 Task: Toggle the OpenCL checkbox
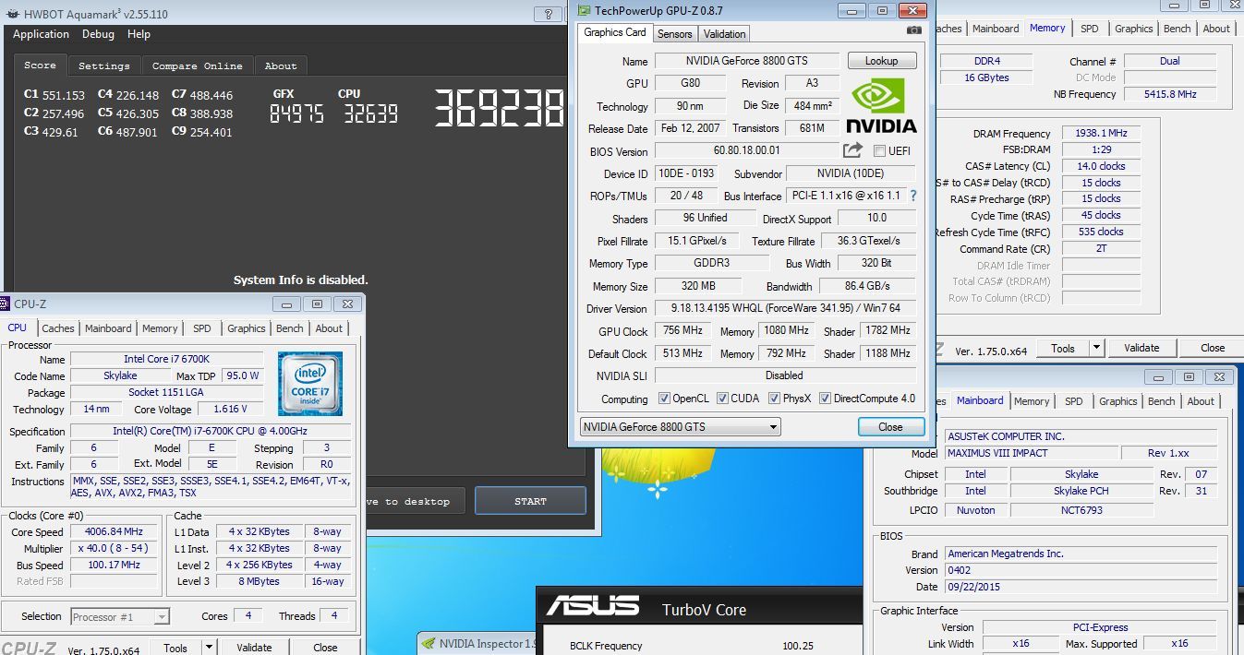pos(664,399)
